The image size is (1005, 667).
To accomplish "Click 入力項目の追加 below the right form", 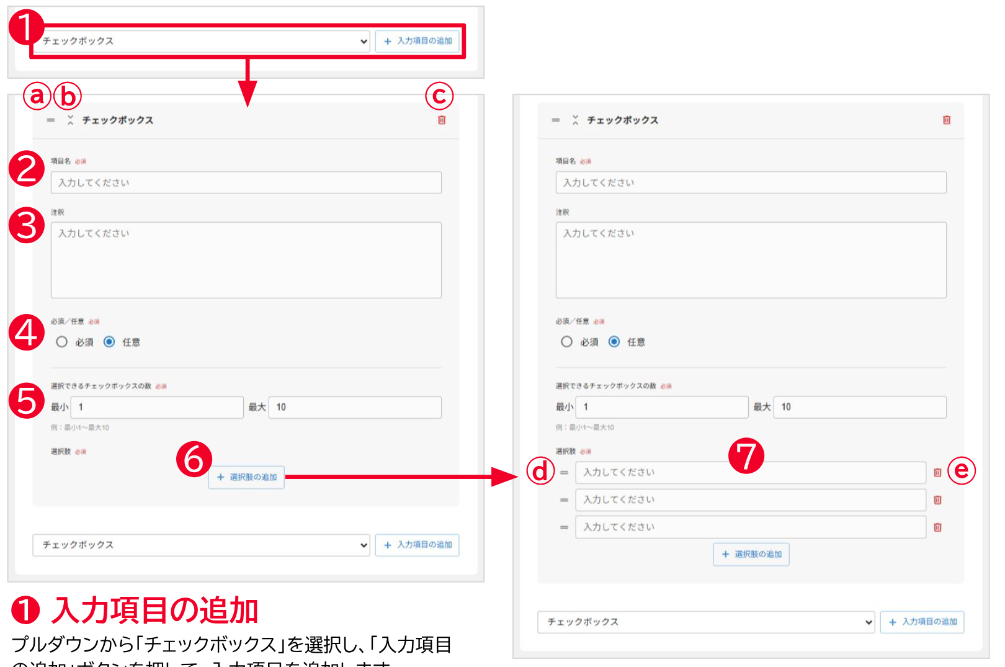I will coord(922,622).
